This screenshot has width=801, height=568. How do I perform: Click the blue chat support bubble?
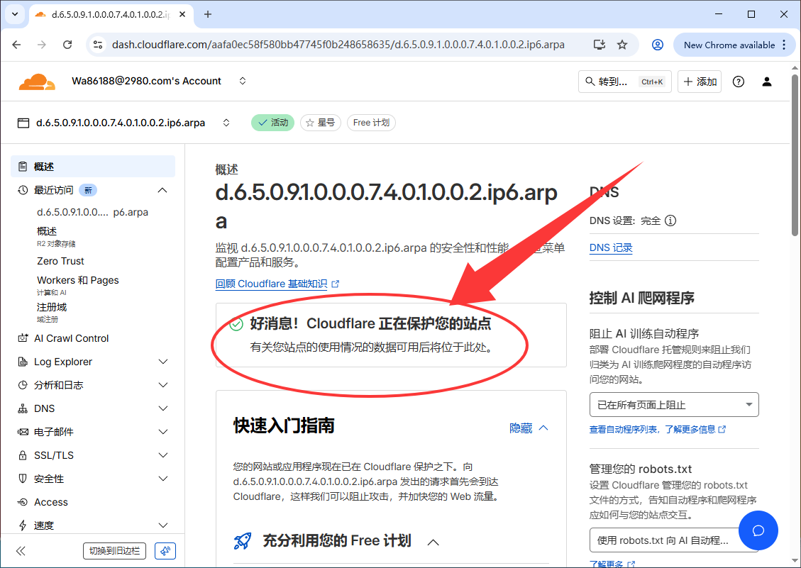click(758, 530)
